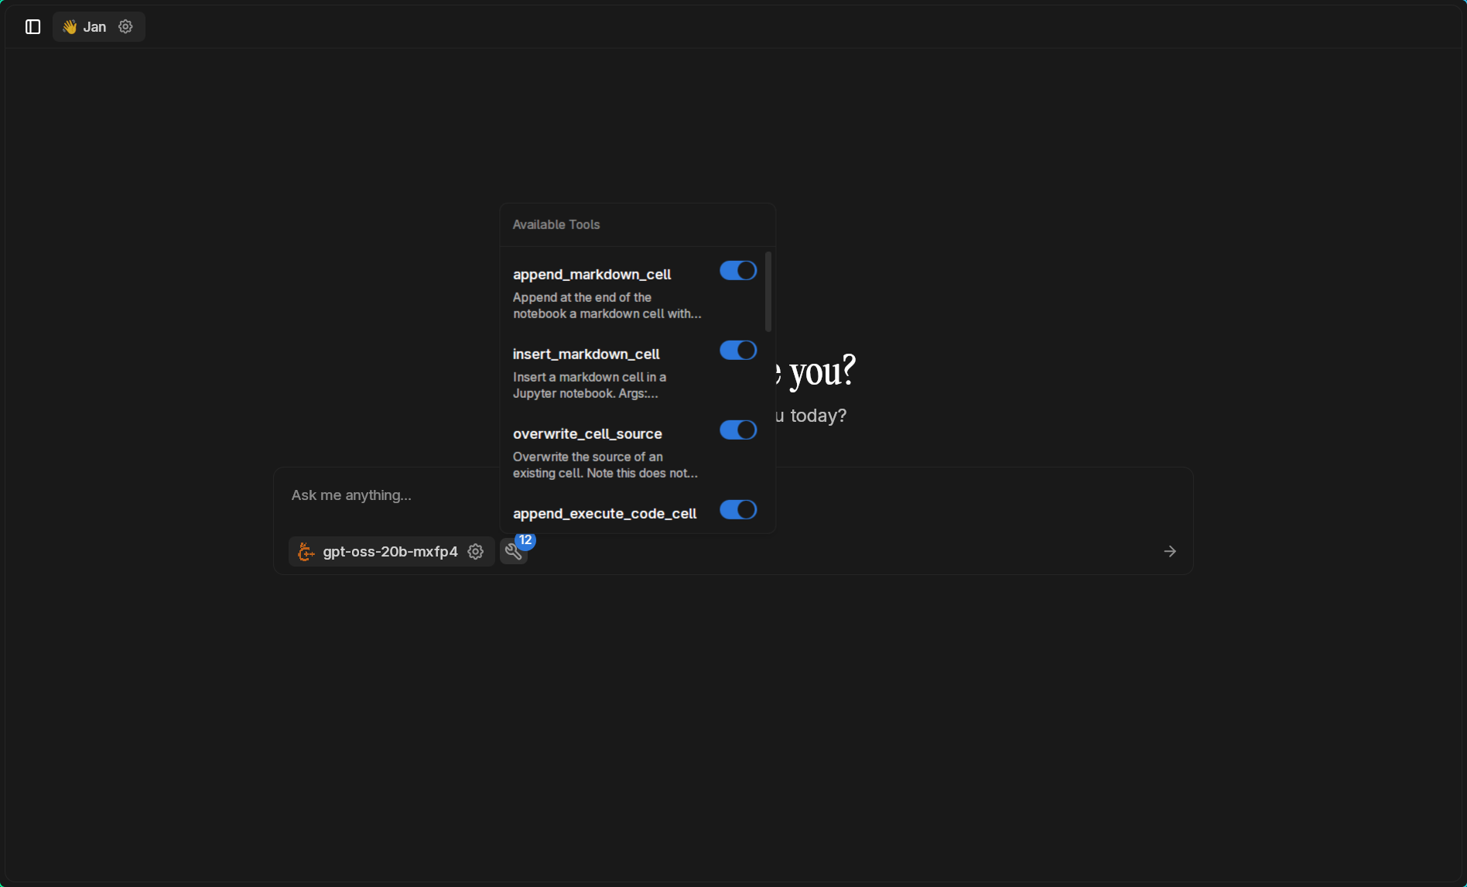This screenshot has height=887, width=1467.
Task: Disable the append_execute_code_cell switch
Action: (x=737, y=510)
